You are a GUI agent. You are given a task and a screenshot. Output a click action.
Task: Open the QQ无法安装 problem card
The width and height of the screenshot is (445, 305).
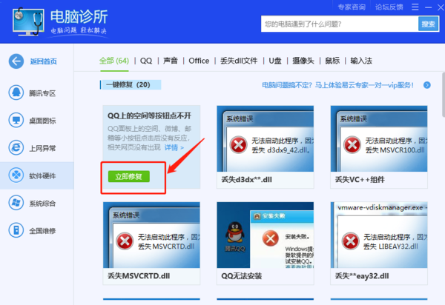265,243
